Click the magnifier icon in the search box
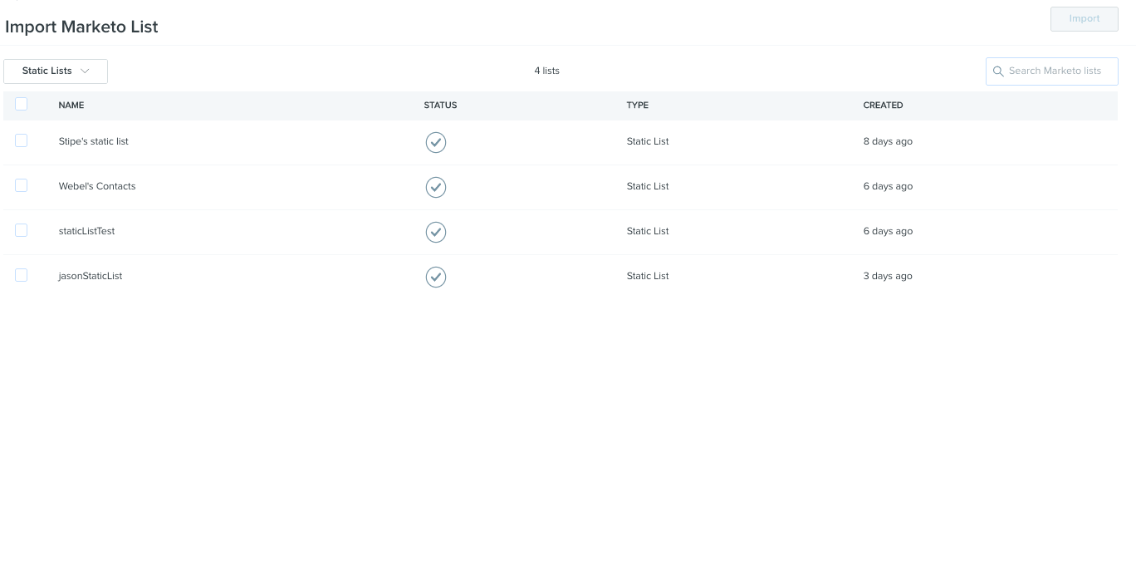The width and height of the screenshot is (1136, 585). click(998, 71)
